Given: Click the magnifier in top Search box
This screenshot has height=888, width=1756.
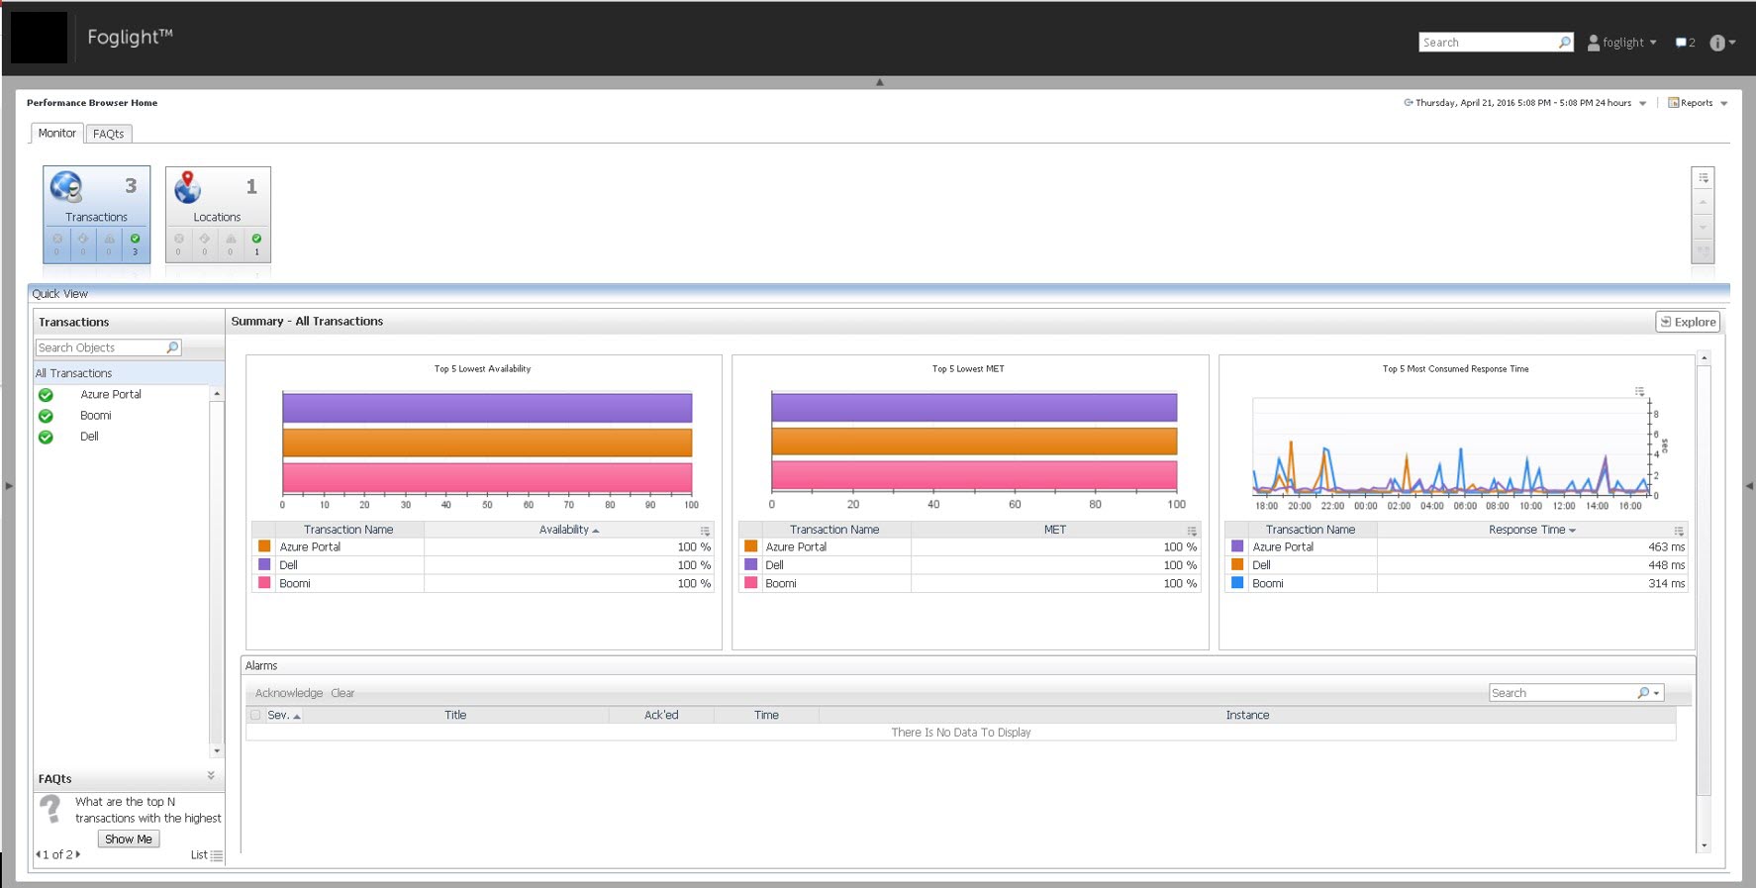Looking at the screenshot, I should click(1564, 43).
